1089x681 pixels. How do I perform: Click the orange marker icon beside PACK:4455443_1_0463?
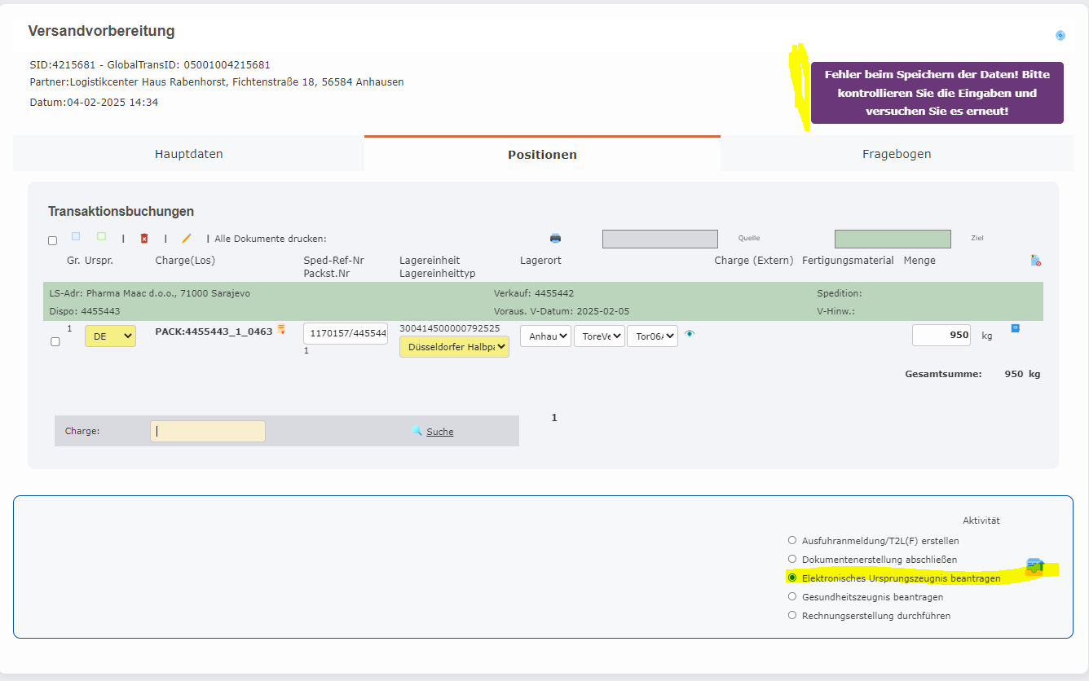point(281,328)
